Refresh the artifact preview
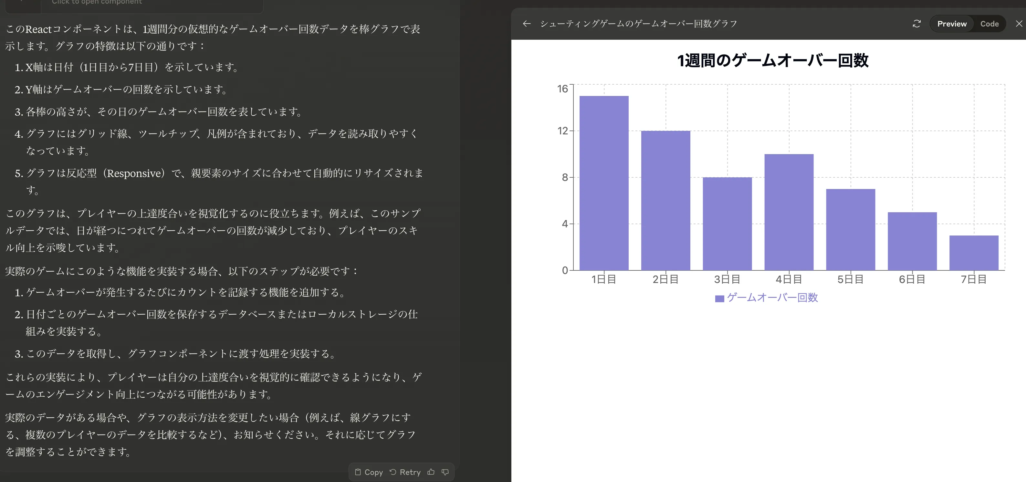This screenshot has height=482, width=1026. click(916, 24)
